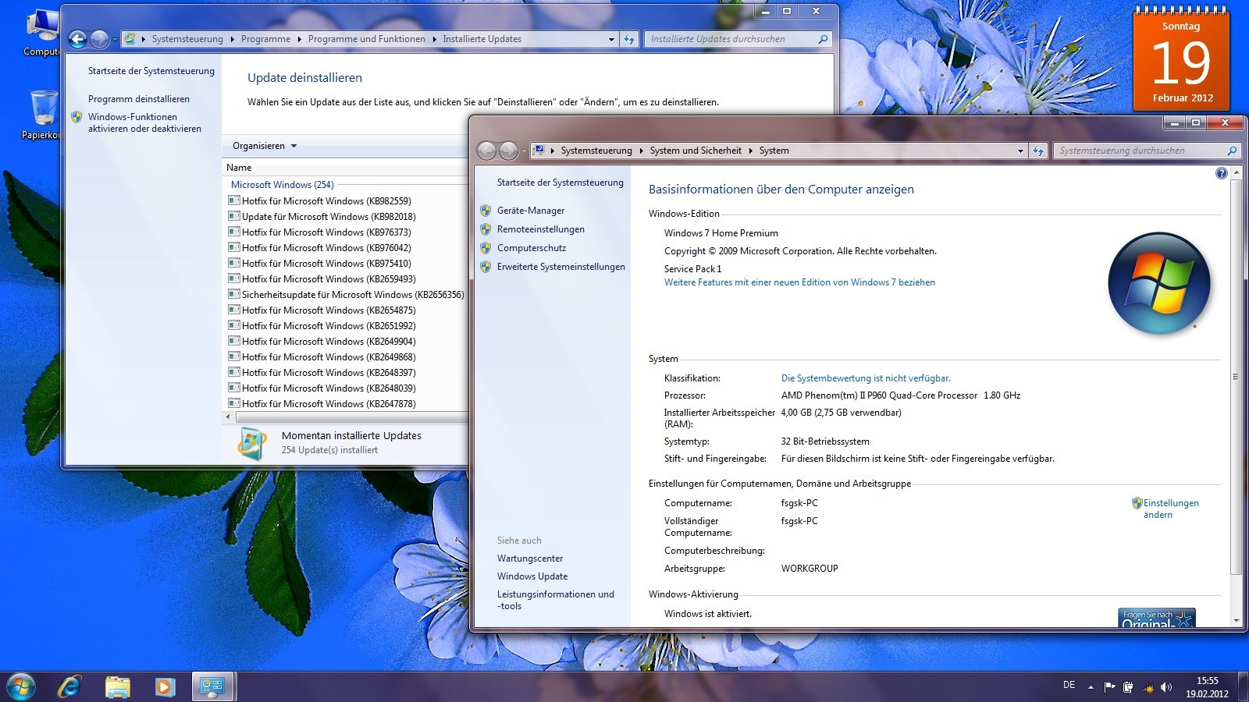Open the Windows Start orb

pyautogui.click(x=21, y=686)
